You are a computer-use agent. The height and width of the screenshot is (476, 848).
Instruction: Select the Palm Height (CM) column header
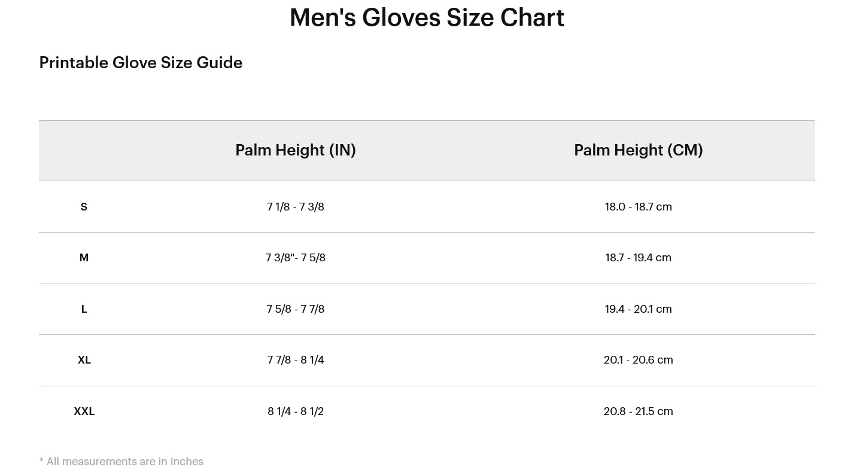pyautogui.click(x=639, y=150)
